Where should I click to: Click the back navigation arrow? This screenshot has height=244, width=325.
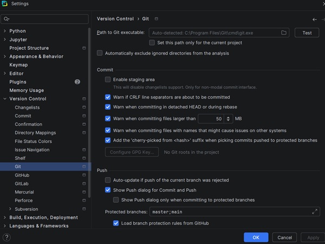pyautogui.click(x=315, y=20)
